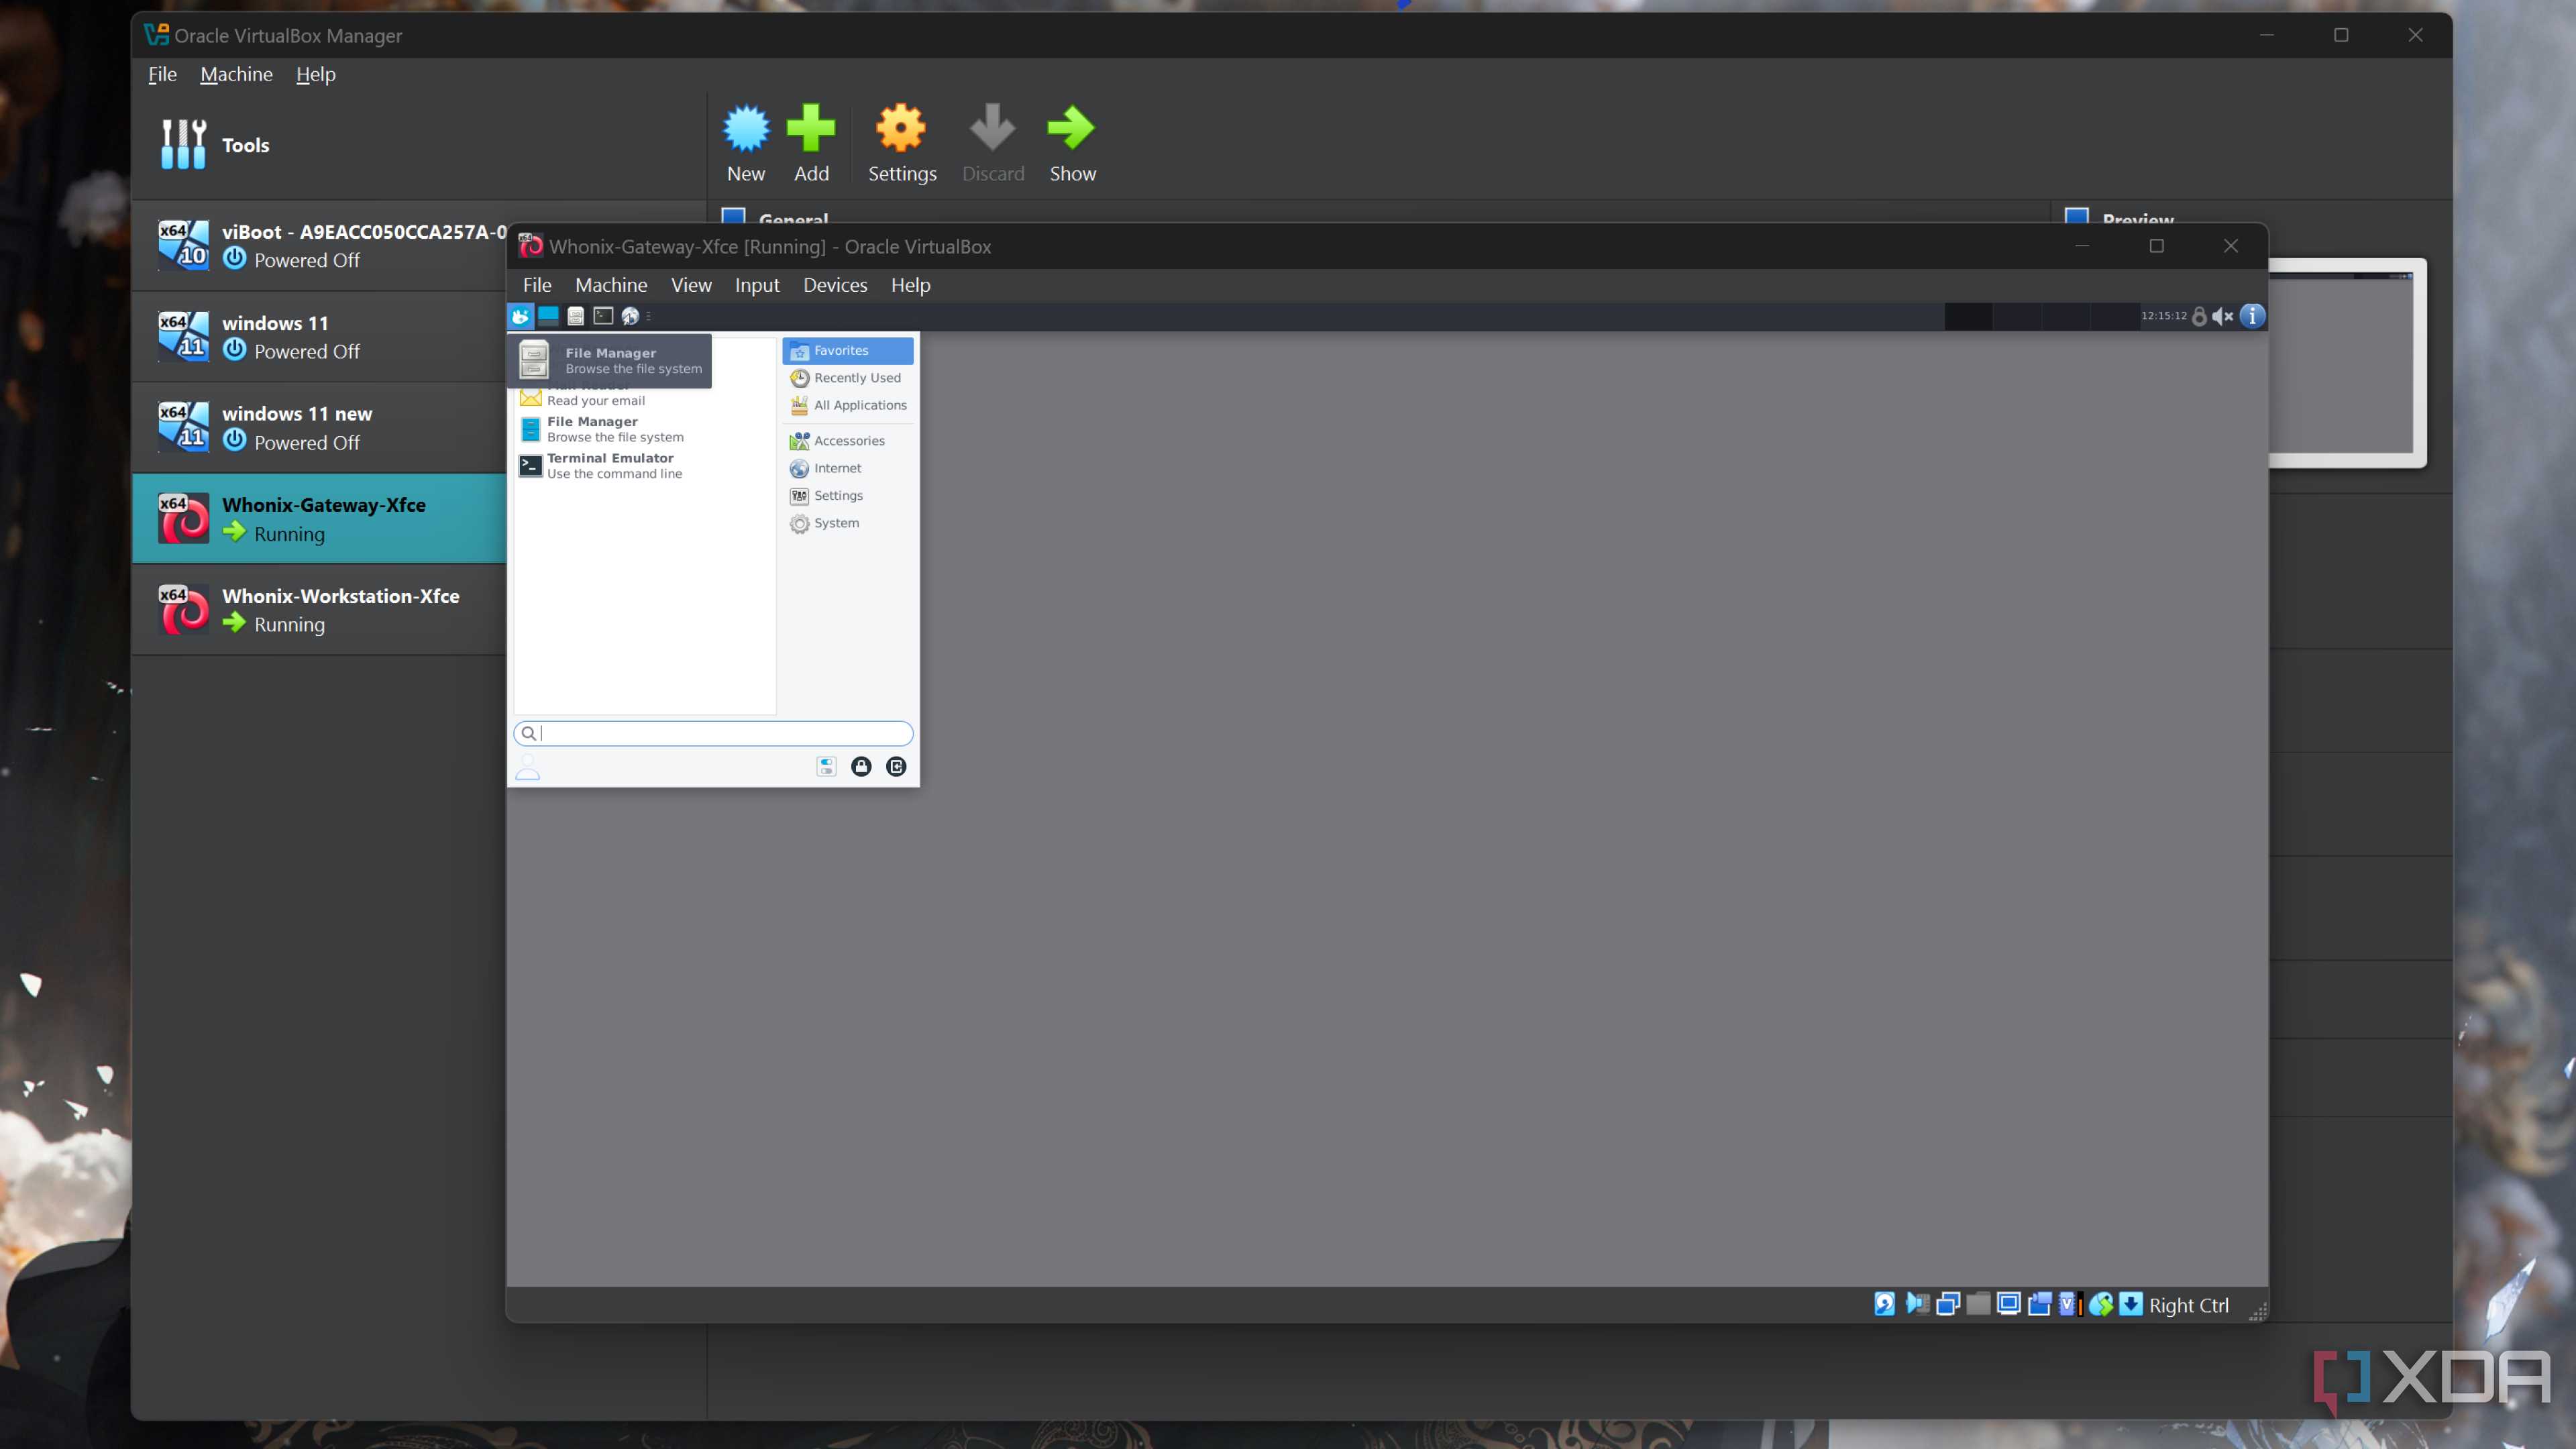Open View menu in Whonix-Gateway window

point(691,285)
